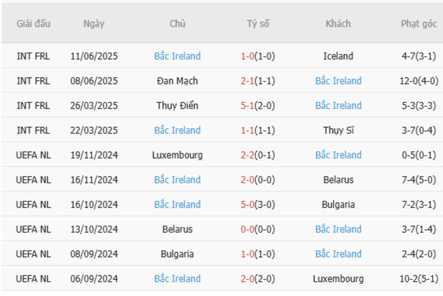443x296 pixels.
Task: Open the 1-1(1-1) score against Thụy Sĩ
Action: click(258, 130)
